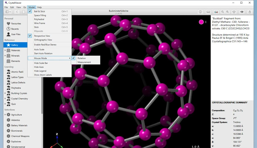Go back with the left arrow button
Viewport: 257px width, 148px height.
coord(17,12)
